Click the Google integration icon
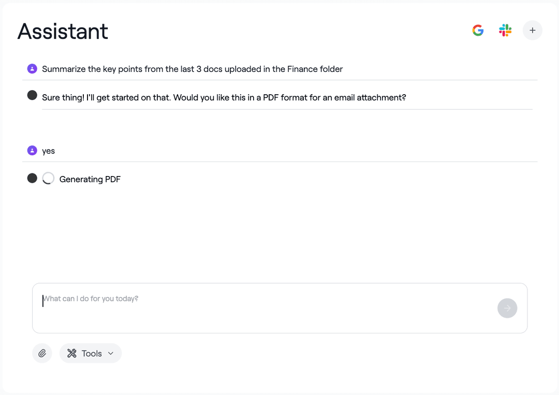The image size is (559, 395). tap(478, 30)
